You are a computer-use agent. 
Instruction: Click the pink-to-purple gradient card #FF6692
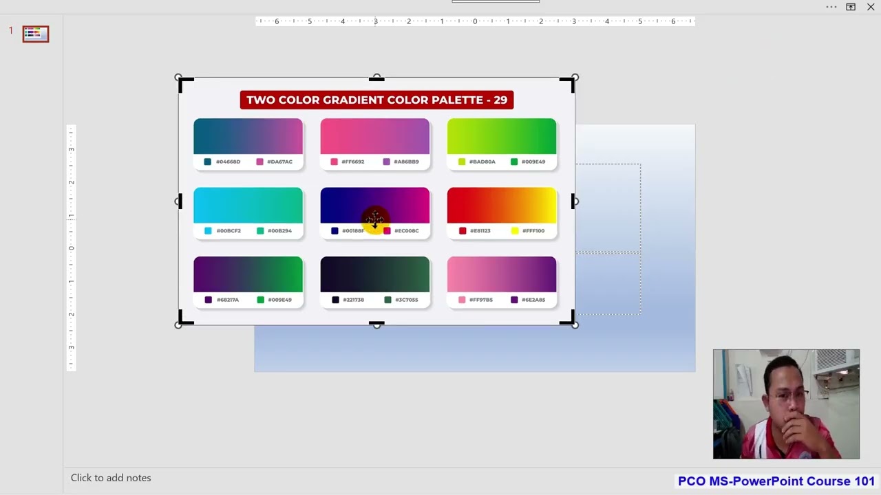click(x=374, y=144)
